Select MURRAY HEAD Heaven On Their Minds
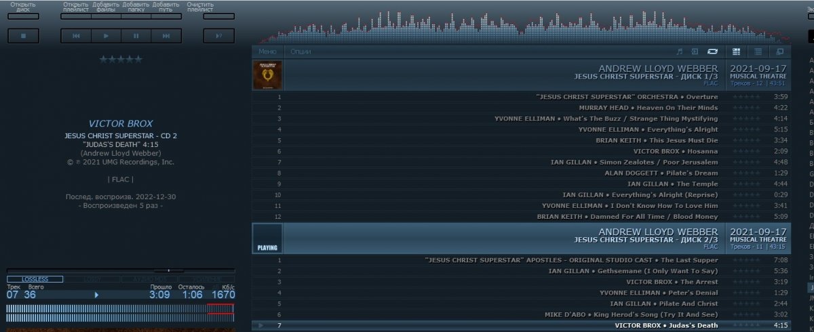This screenshot has height=332, width=814. click(521, 108)
